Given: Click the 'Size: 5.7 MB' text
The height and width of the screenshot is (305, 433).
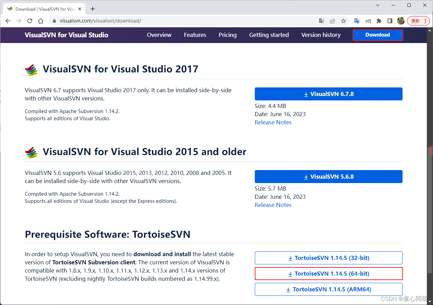Looking at the screenshot, I should click(270, 189).
